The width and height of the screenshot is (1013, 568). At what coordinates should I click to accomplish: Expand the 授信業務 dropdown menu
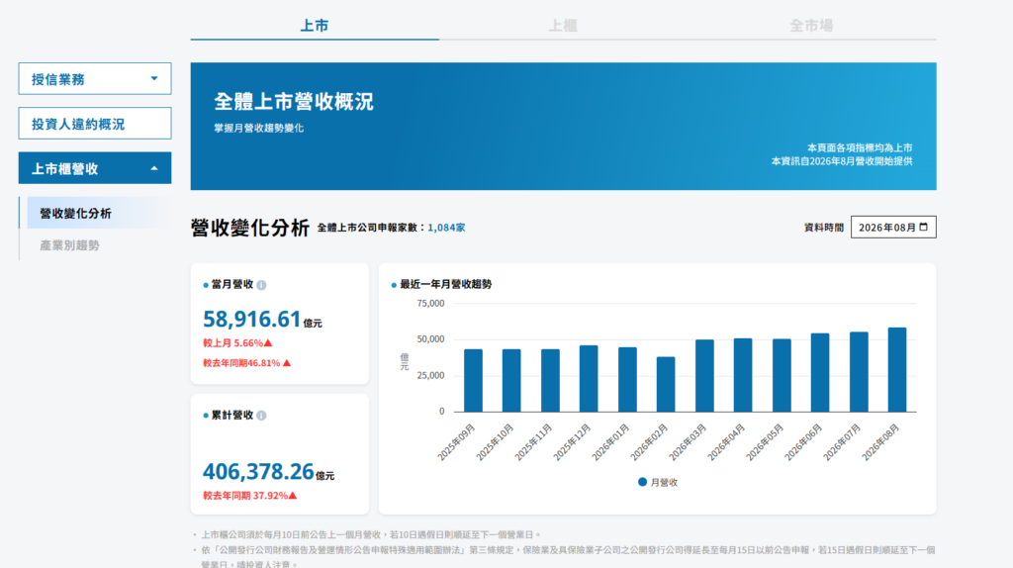pyautogui.click(x=95, y=79)
